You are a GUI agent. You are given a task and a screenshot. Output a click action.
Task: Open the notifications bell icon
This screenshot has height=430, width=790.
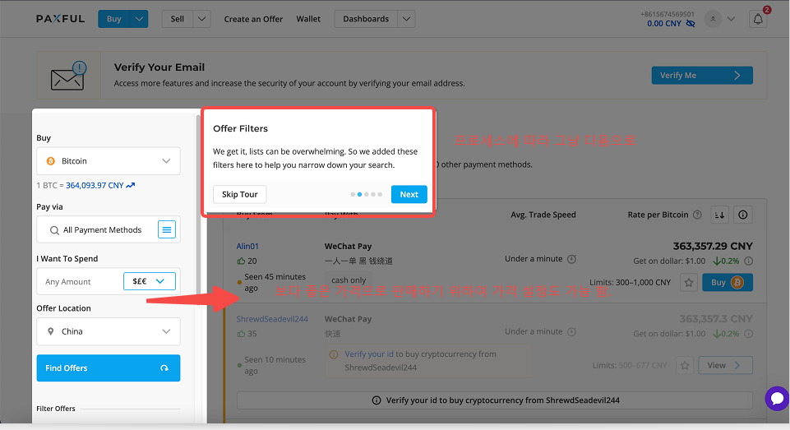pyautogui.click(x=758, y=19)
